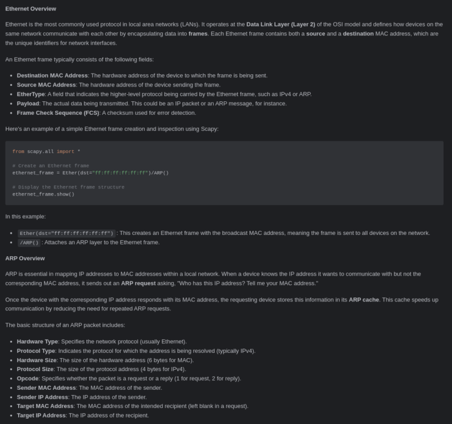Click the Frame Check Sequence (FCS) term

click(57, 113)
